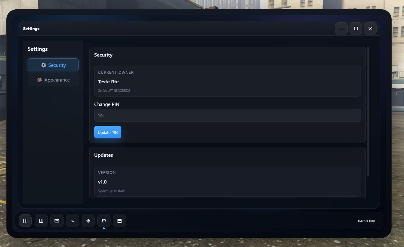Click the half-filled window taskbar icon
This screenshot has height=247, width=404.
[x=120, y=221]
